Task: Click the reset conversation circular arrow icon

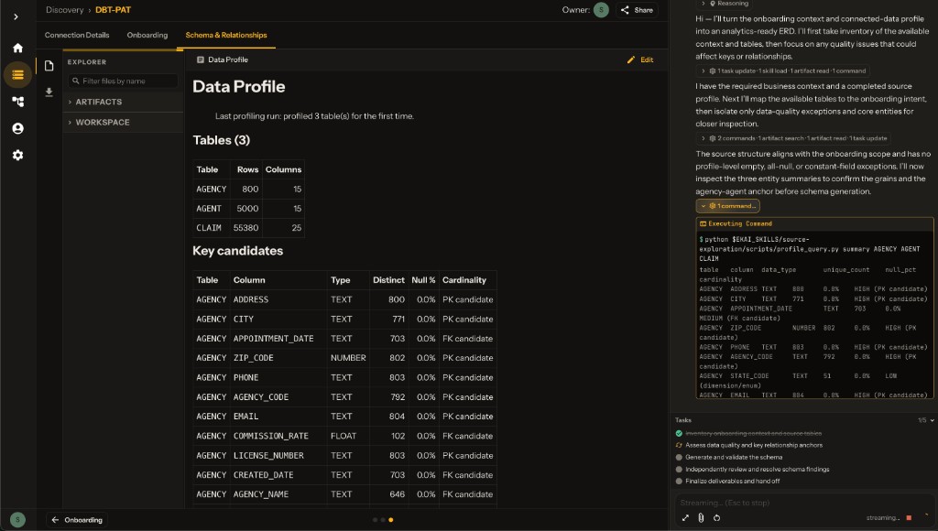Action: (716, 518)
